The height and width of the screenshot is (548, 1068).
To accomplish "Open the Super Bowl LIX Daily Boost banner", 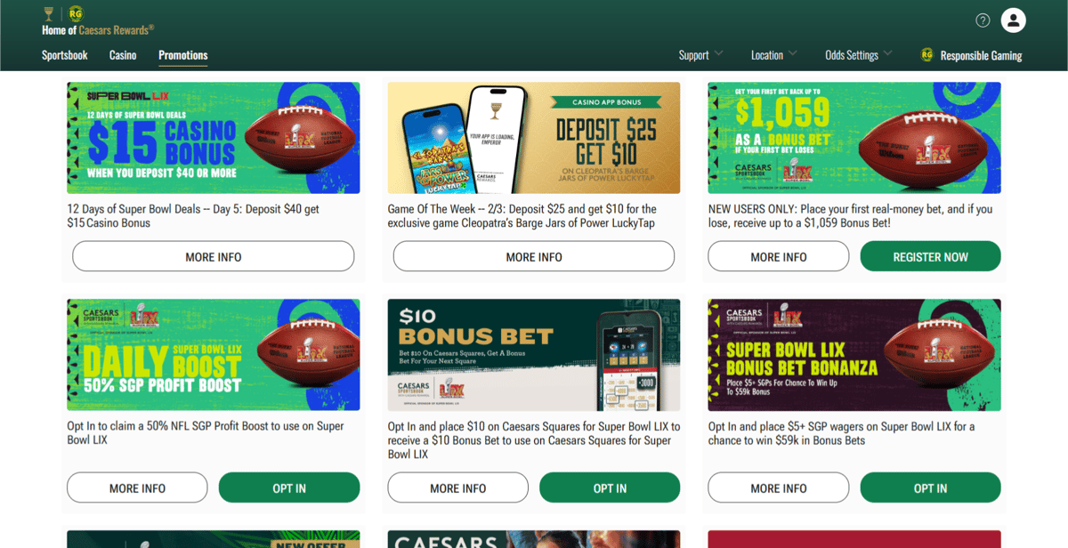I will click(x=214, y=355).
